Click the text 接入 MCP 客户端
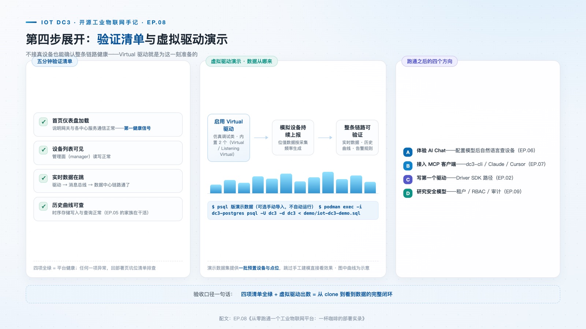Viewport: 586px width, 329px height. 436,164
